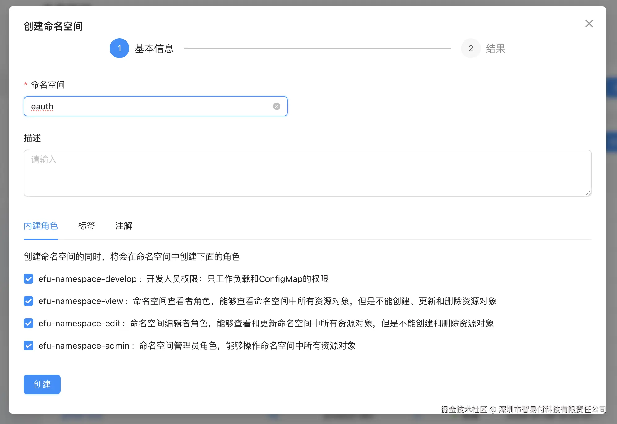Click the 基本信息 step label
This screenshot has width=617, height=424.
(154, 48)
